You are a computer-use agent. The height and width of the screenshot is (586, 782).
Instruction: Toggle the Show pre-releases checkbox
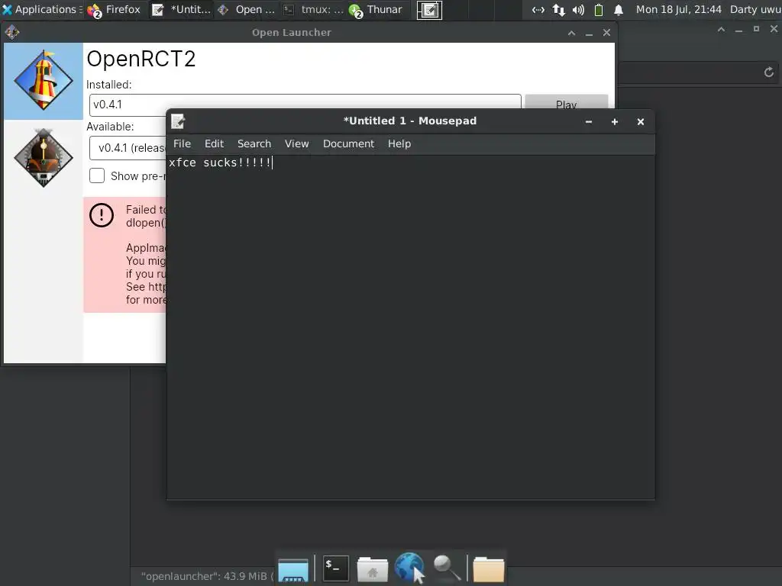[97, 176]
